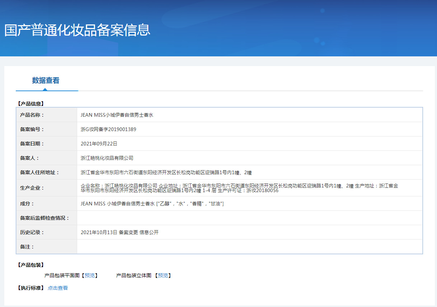Click the 成分 label cell
Viewport: 437px width, 307px height.
[x=47, y=204]
